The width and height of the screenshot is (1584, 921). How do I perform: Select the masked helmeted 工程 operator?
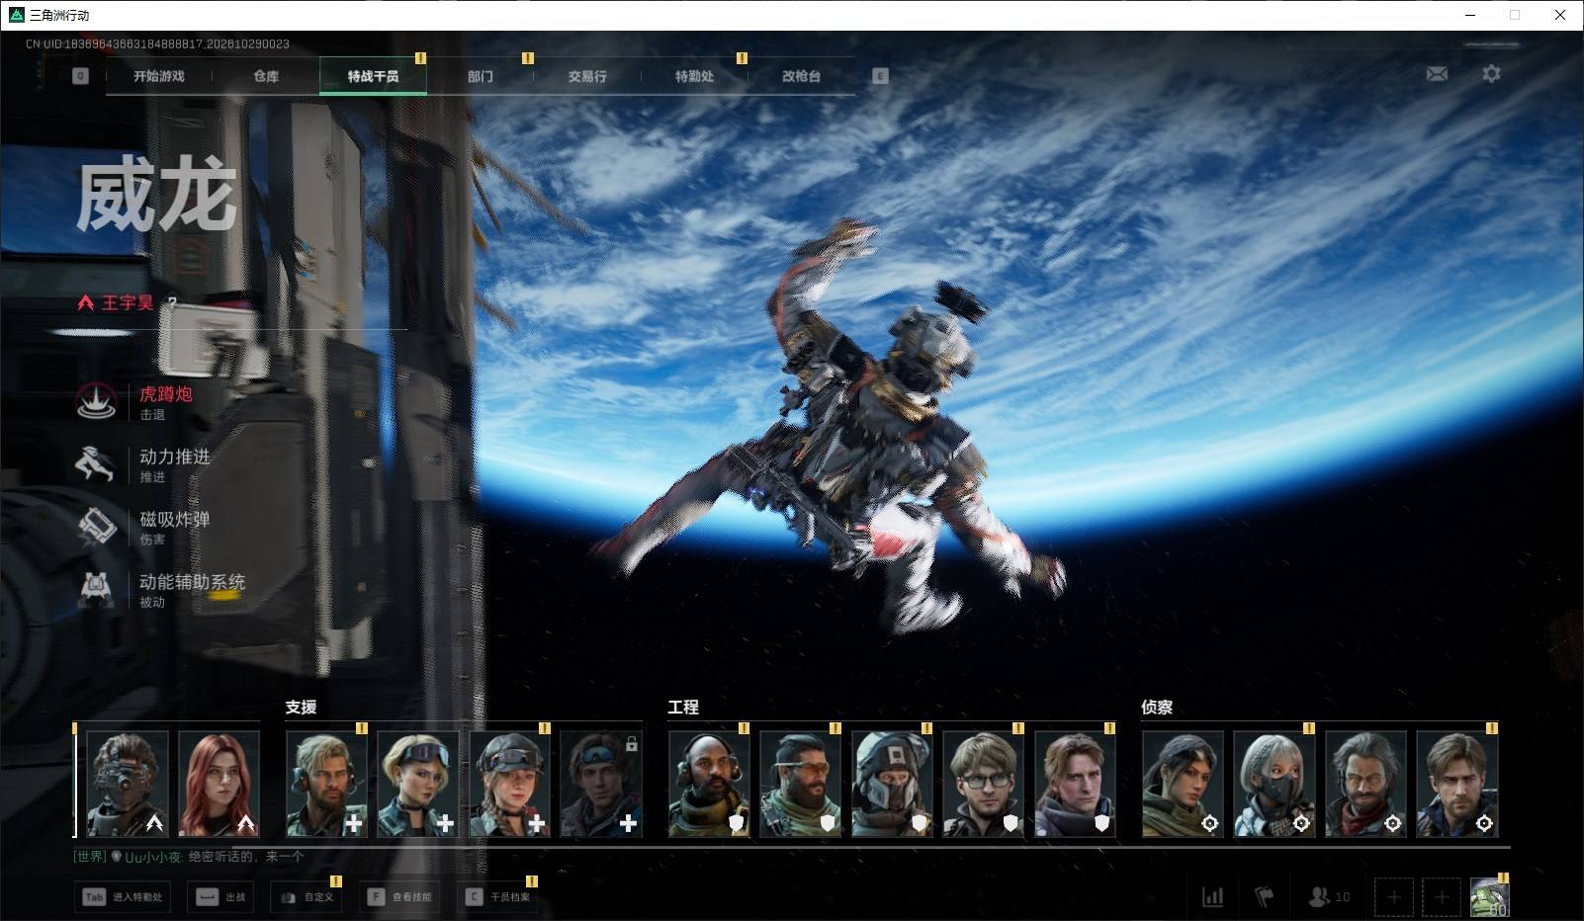[x=893, y=785]
